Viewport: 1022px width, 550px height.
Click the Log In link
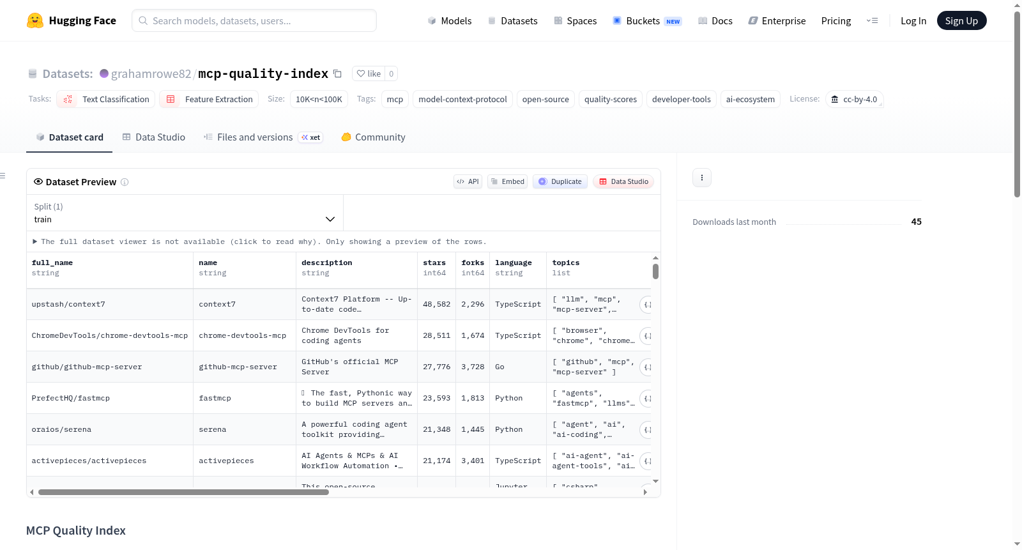click(x=913, y=20)
